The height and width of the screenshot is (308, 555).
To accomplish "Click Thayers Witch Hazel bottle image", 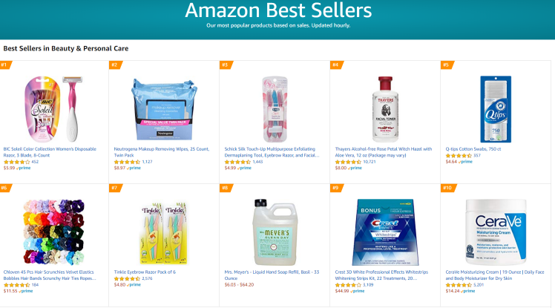I will point(385,108).
